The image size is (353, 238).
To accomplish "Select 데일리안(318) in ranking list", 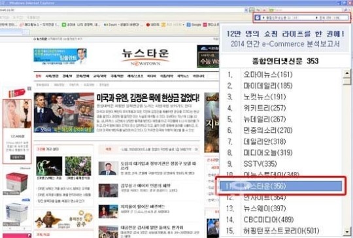I will 265,142.
